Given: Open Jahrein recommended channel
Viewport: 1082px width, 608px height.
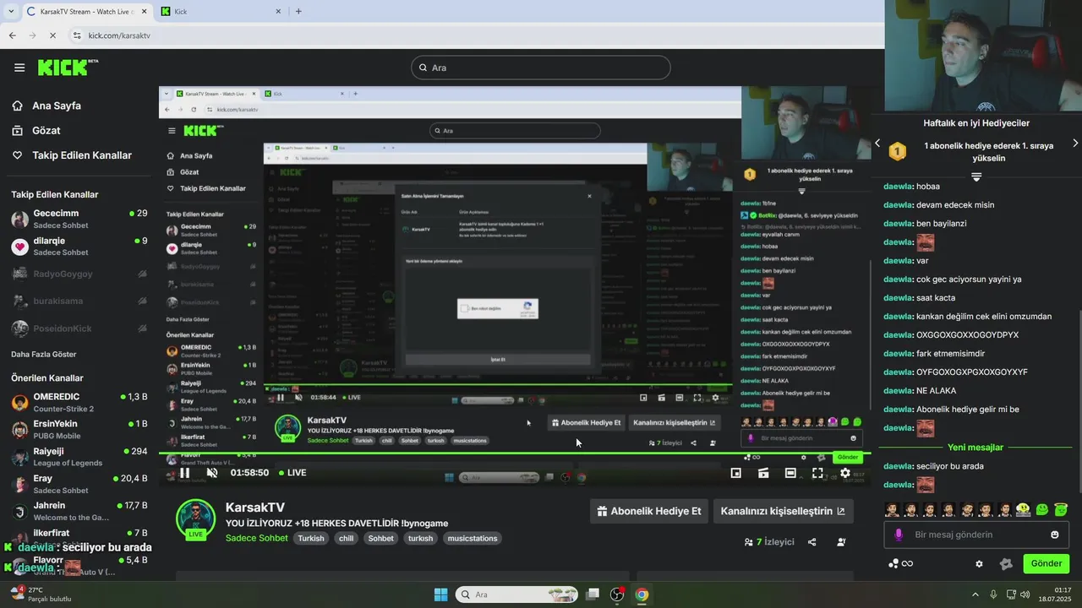Looking at the screenshot, I should pyautogui.click(x=79, y=511).
